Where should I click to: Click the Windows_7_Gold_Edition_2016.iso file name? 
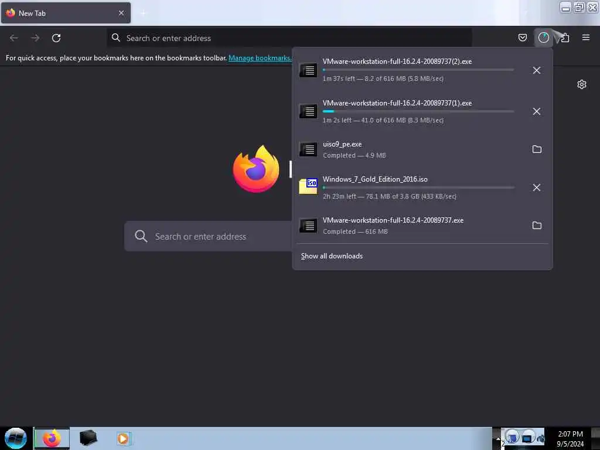point(375,179)
